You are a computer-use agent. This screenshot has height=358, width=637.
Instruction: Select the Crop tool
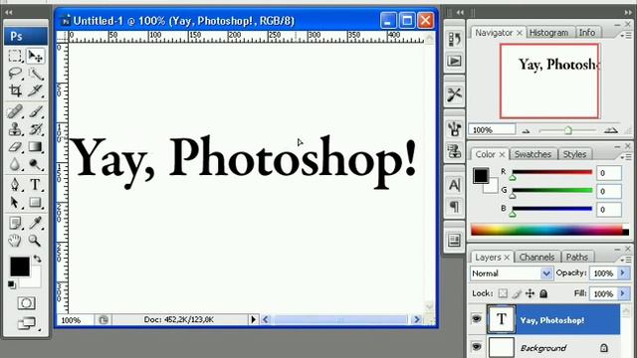[15, 90]
